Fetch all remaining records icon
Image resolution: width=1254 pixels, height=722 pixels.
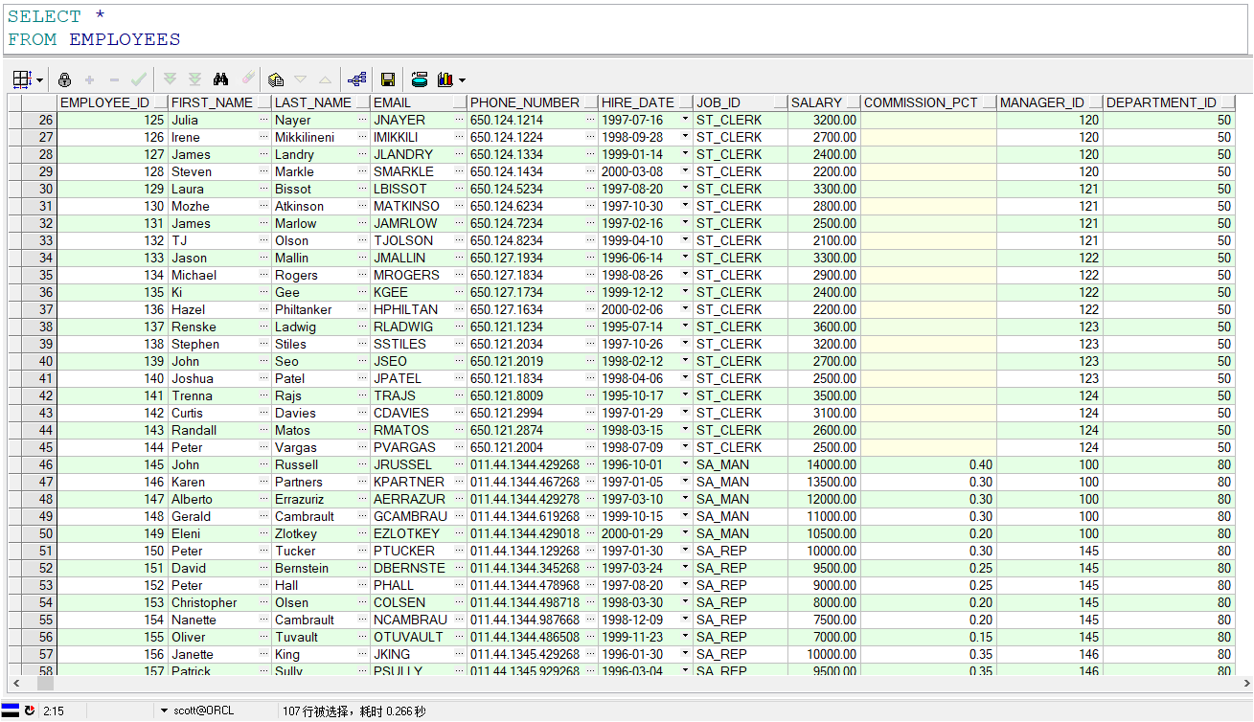195,79
